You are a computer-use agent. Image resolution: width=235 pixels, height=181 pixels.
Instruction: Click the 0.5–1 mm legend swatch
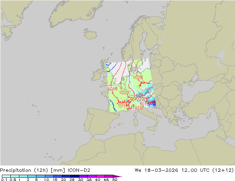coord(15,176)
